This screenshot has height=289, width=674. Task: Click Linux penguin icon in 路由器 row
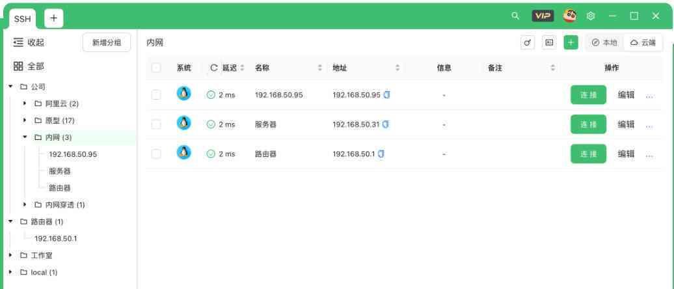(x=183, y=153)
